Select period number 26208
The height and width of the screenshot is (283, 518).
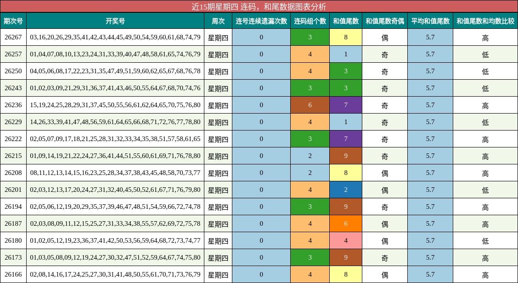13,173
